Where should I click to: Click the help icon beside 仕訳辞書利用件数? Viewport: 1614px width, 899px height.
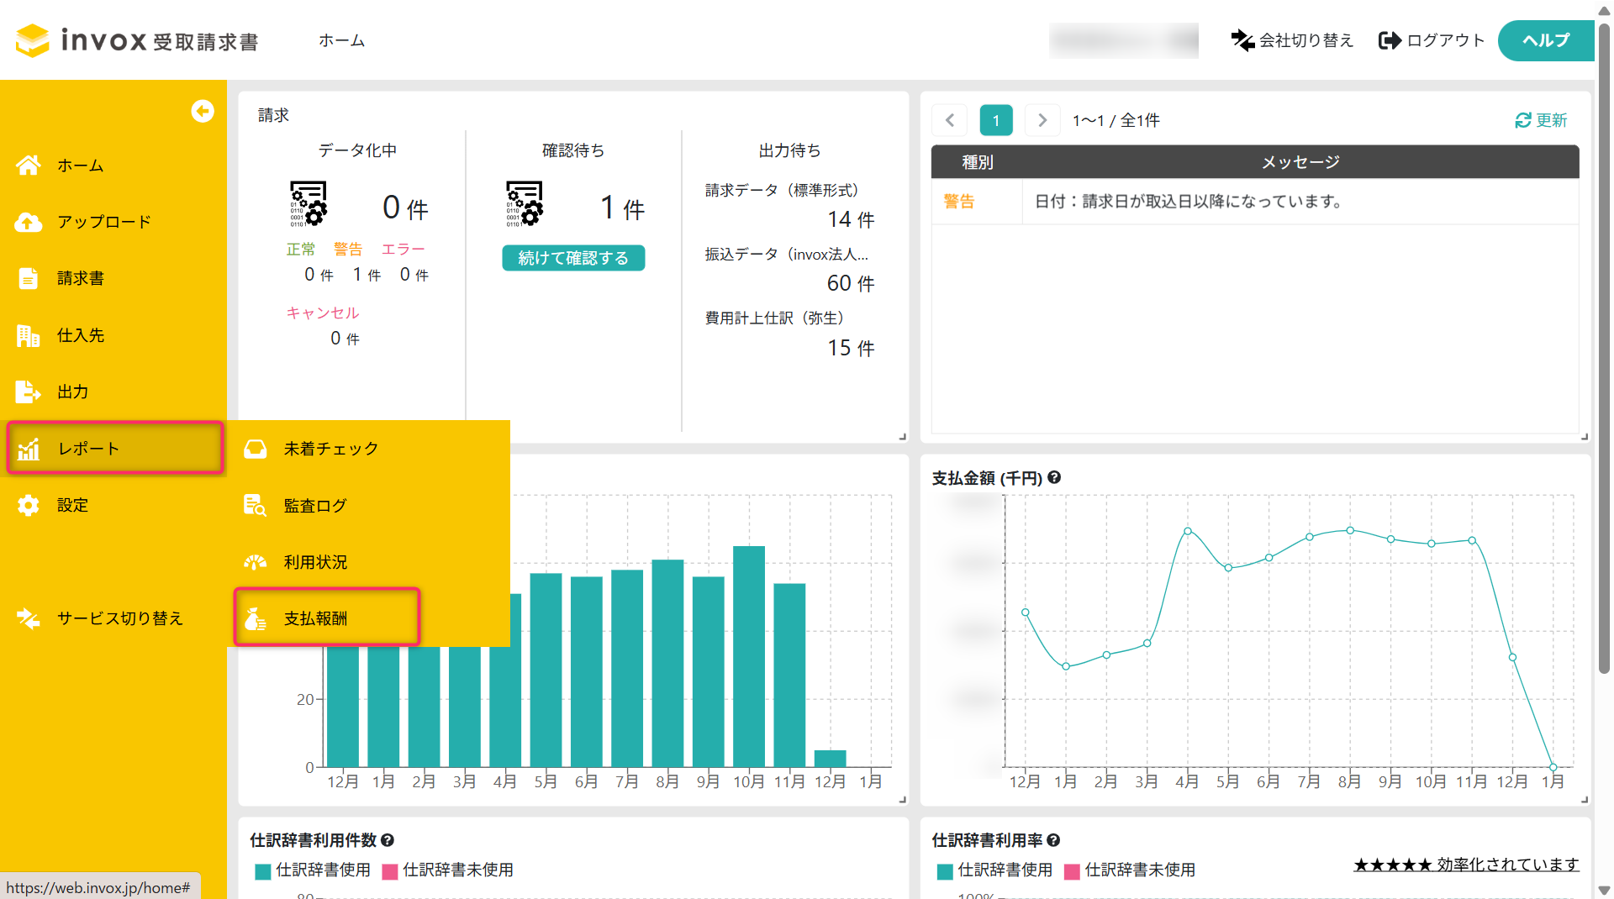point(388,839)
